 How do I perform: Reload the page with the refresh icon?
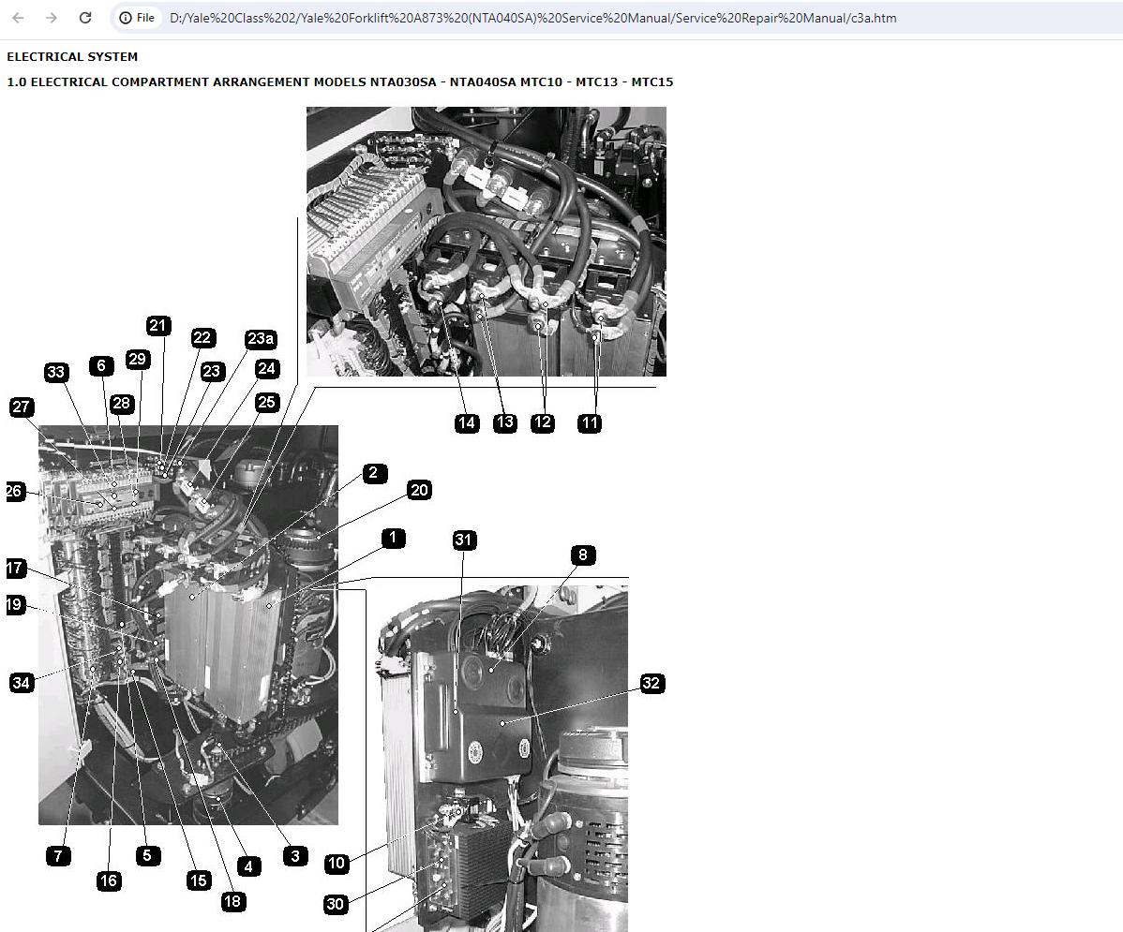(x=85, y=18)
